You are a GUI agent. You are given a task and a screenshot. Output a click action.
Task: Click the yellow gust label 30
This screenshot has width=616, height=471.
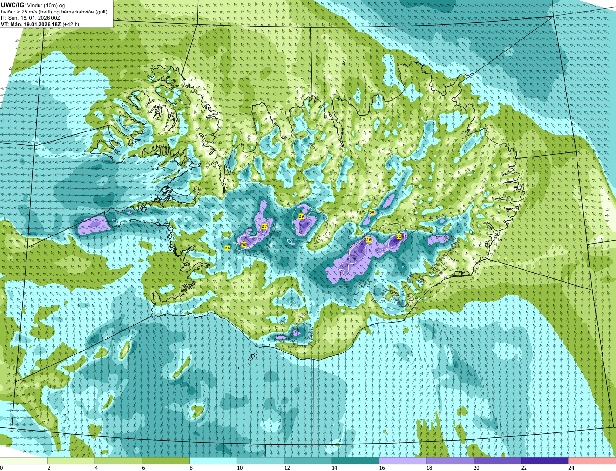pyautogui.click(x=244, y=245)
